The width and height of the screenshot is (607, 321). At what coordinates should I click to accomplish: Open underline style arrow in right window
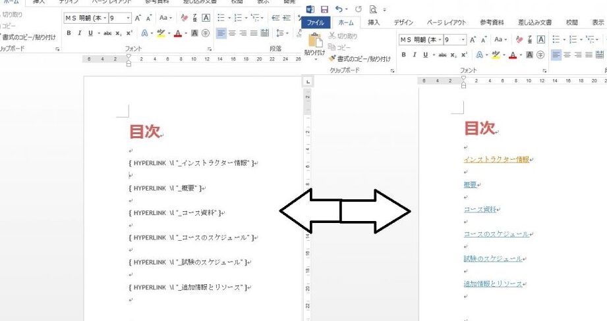[434, 55]
